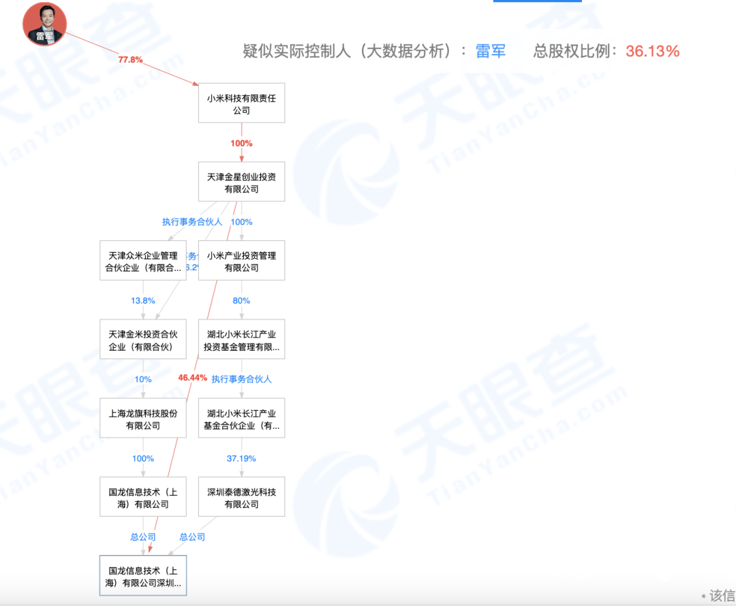Click the 77.8% share label
736x606 pixels.
130,59
